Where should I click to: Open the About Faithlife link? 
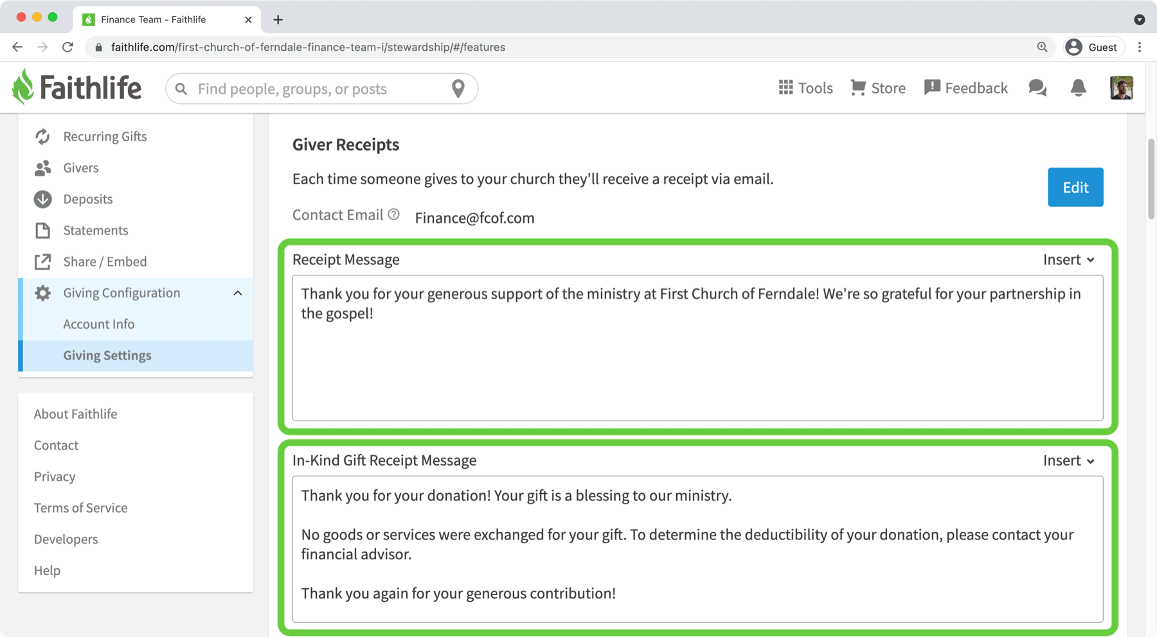pyautogui.click(x=75, y=414)
